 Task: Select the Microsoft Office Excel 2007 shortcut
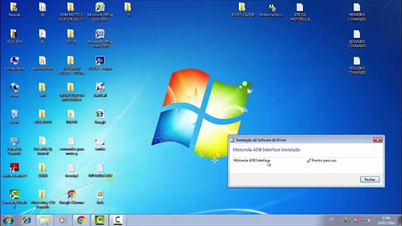pos(100,12)
